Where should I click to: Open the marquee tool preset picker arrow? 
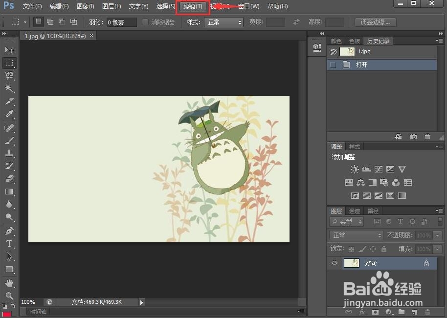25,22
